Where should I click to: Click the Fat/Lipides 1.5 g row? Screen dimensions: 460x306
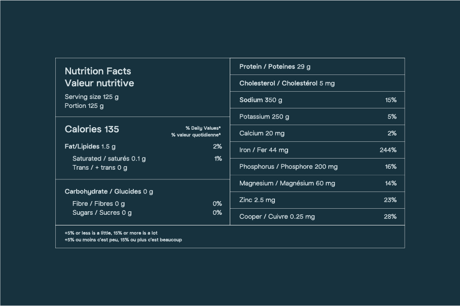90,146
